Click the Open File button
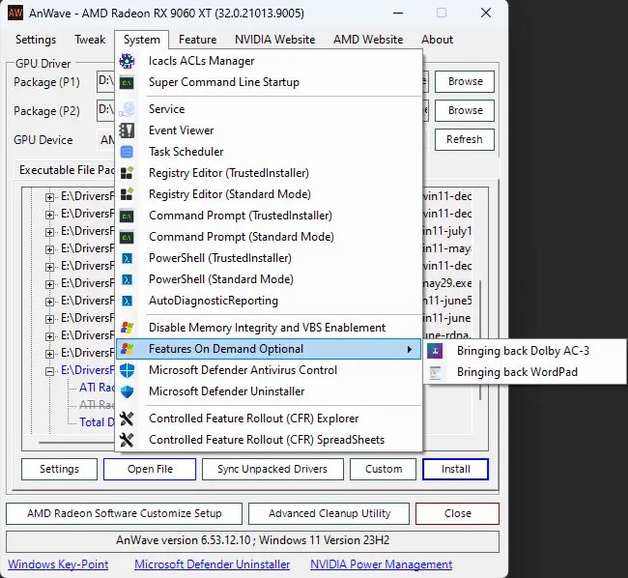Viewport: 628px width, 578px height. pyautogui.click(x=150, y=469)
